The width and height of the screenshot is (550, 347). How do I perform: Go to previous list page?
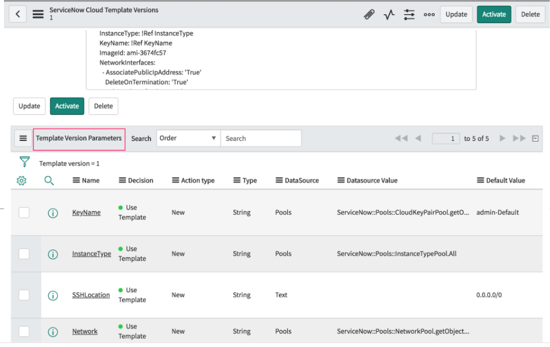pyautogui.click(x=418, y=138)
